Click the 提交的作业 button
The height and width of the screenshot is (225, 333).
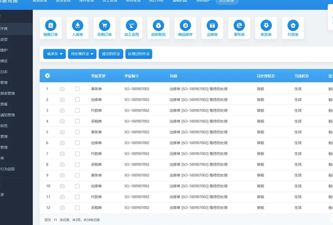pyautogui.click(x=111, y=54)
